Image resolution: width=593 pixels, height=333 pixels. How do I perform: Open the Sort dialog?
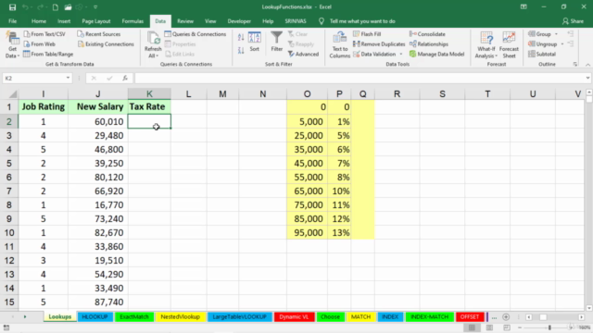coord(255,42)
